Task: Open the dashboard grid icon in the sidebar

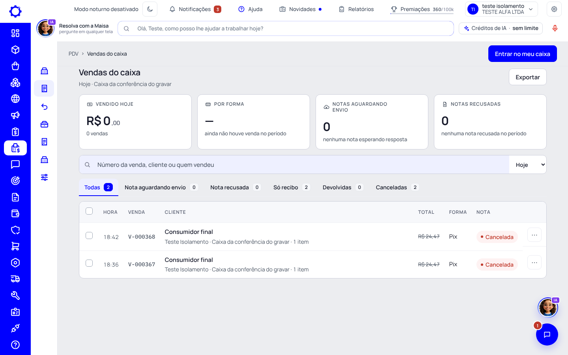Action: click(15, 33)
